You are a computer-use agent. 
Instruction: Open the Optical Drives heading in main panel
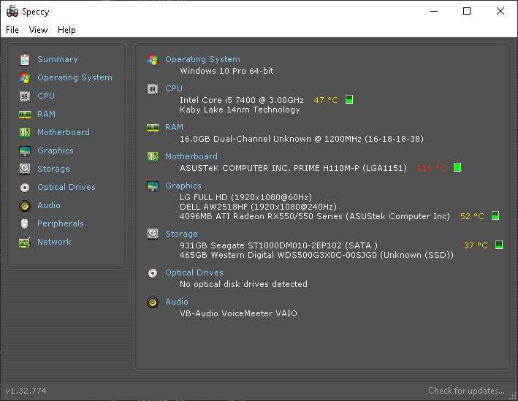194,272
